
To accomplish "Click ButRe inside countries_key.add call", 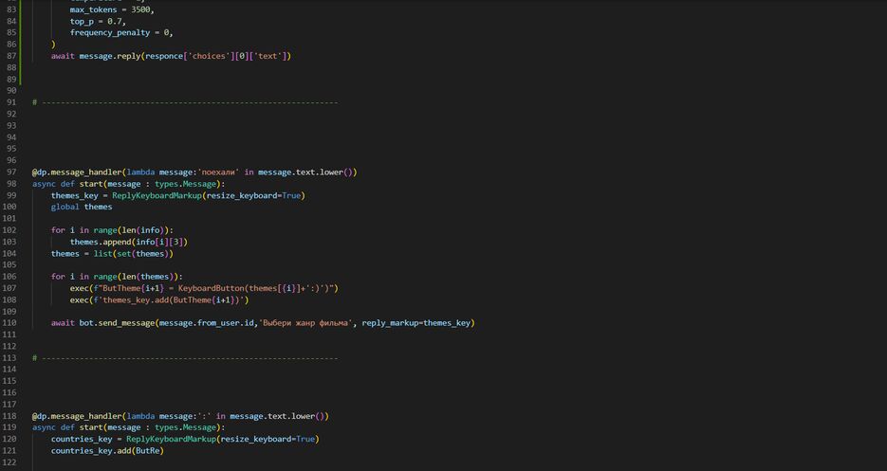I will click(146, 450).
